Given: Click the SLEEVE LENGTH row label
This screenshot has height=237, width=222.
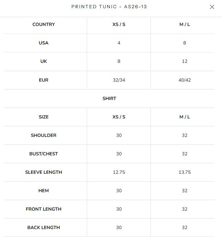Looking at the screenshot, I should [44, 172].
